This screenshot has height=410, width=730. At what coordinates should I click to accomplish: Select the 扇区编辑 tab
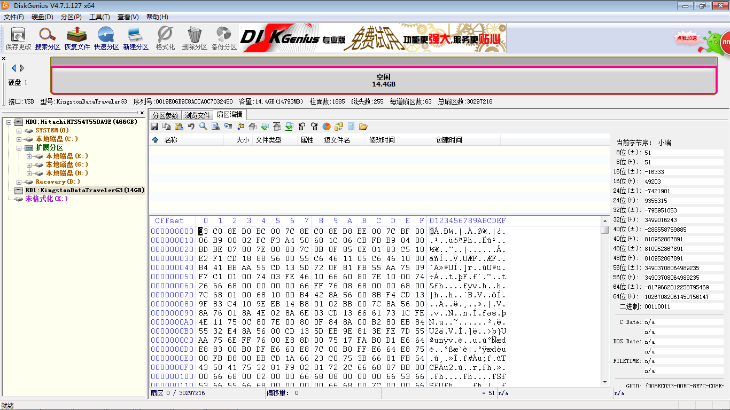(229, 114)
